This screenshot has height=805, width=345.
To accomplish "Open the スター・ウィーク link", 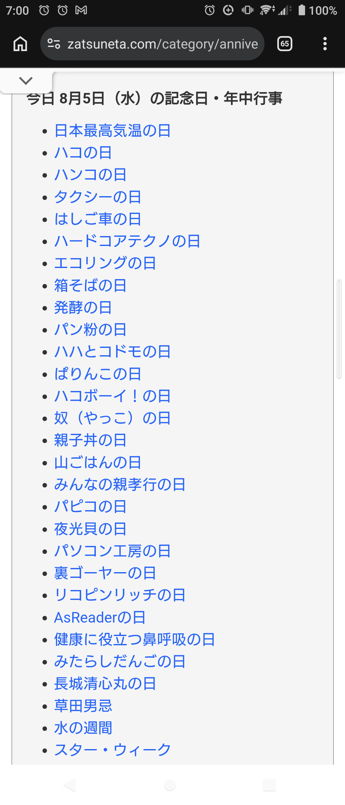I will (x=112, y=750).
